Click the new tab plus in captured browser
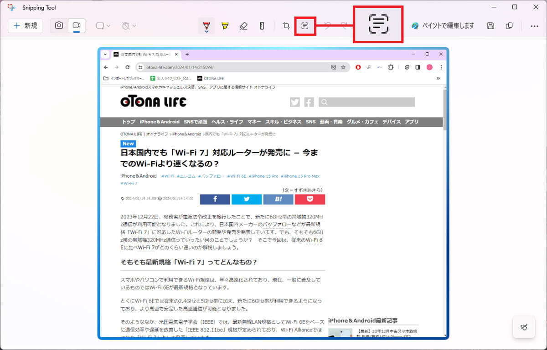 pos(187,54)
